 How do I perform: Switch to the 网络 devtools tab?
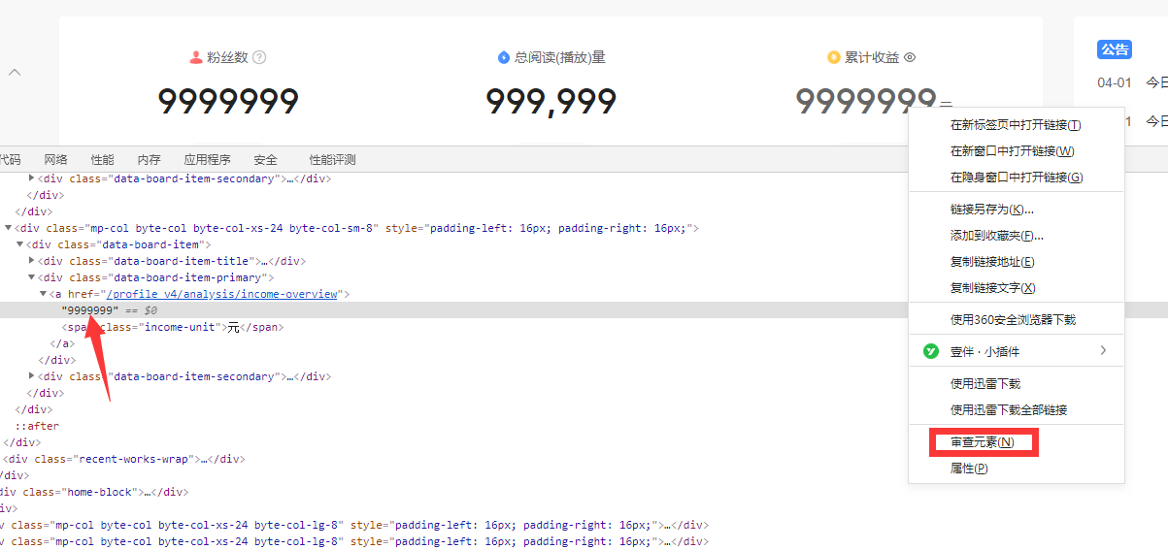(x=55, y=160)
